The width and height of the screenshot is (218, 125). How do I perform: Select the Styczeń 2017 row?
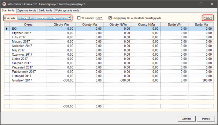109,33
